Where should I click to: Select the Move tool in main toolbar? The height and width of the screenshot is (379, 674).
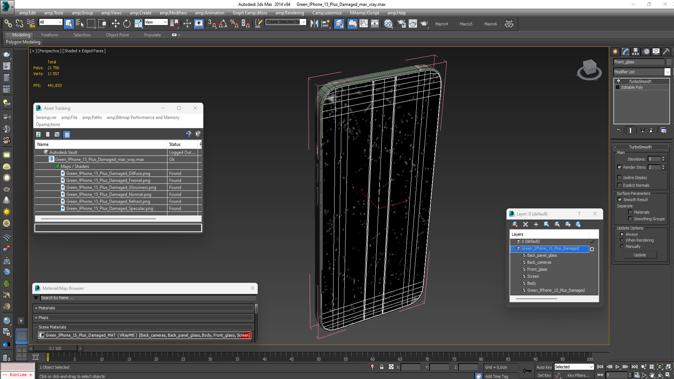pos(115,24)
